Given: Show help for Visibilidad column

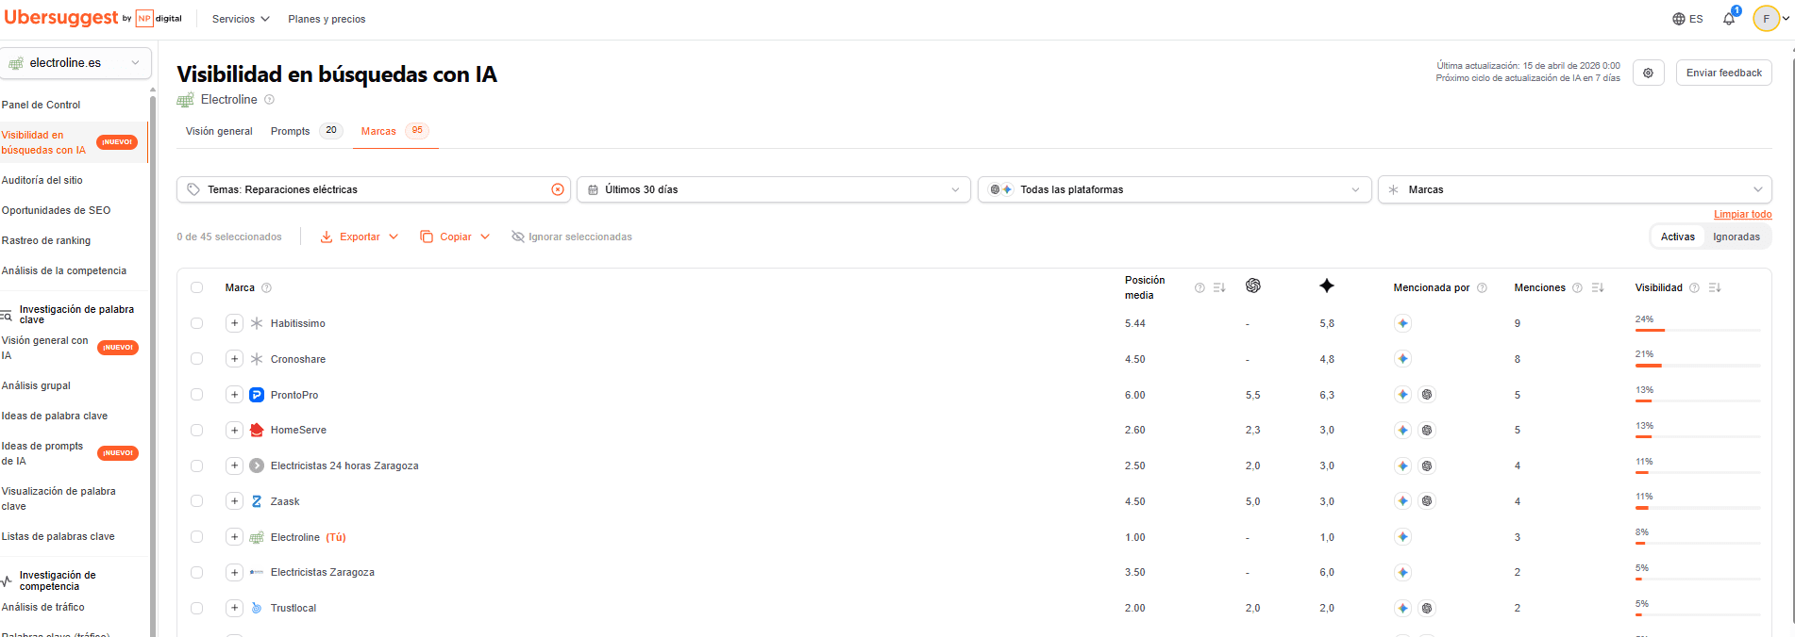Looking at the screenshot, I should pyautogui.click(x=1694, y=288).
